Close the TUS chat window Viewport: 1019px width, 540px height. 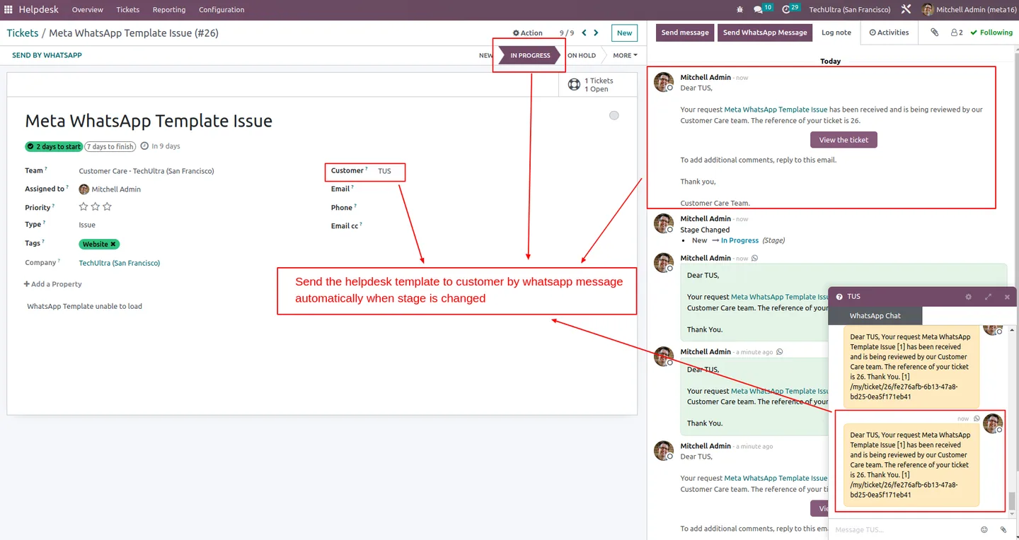(1007, 297)
